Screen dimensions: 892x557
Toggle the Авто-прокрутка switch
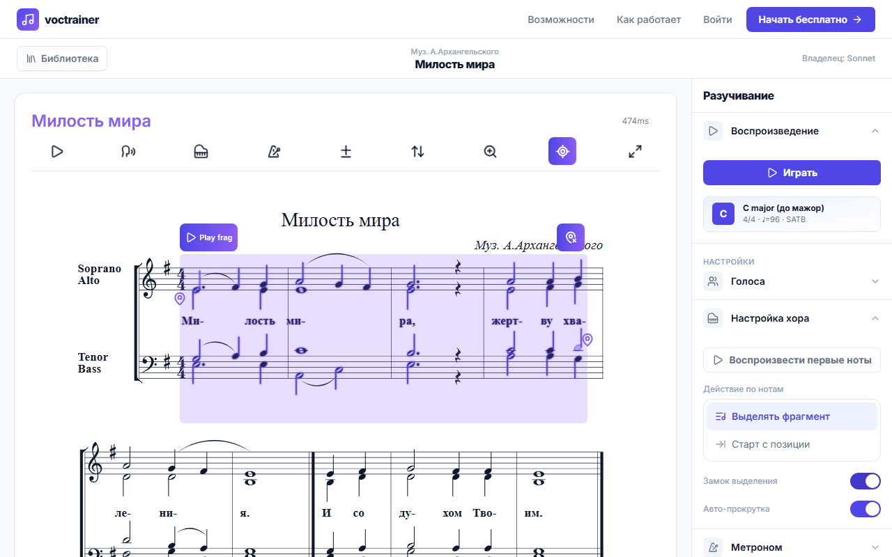[866, 509]
